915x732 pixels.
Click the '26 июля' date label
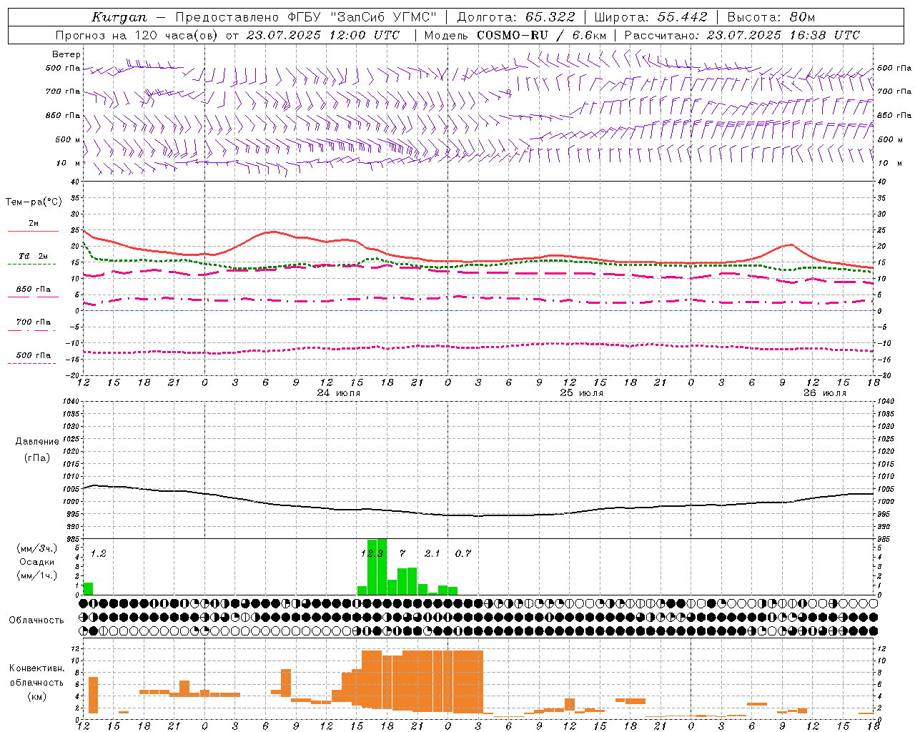click(825, 393)
